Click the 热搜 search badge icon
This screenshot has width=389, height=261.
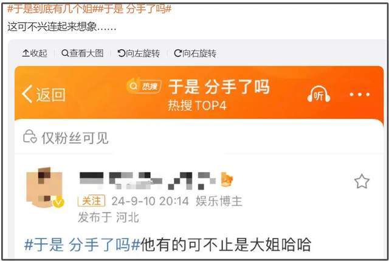coord(144,86)
